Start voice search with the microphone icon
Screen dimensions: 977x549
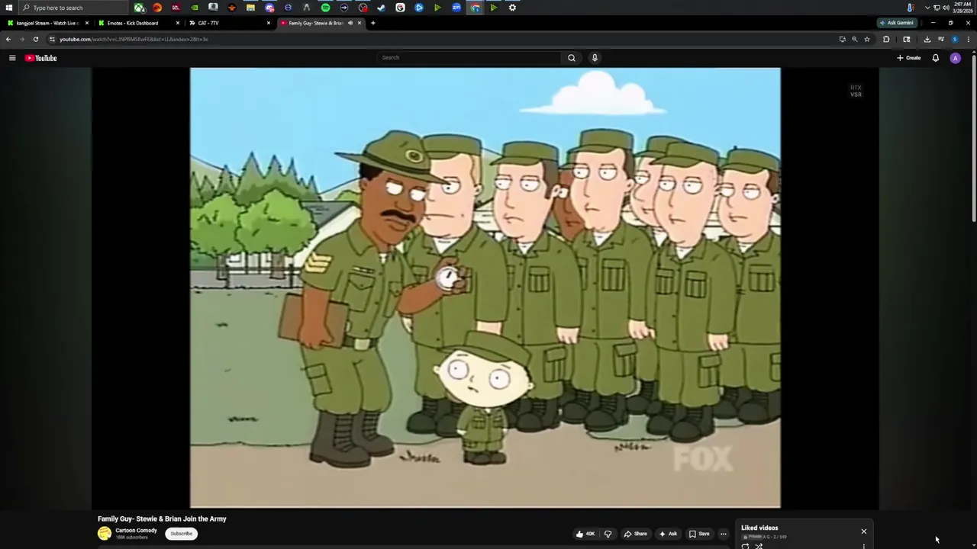coord(595,58)
